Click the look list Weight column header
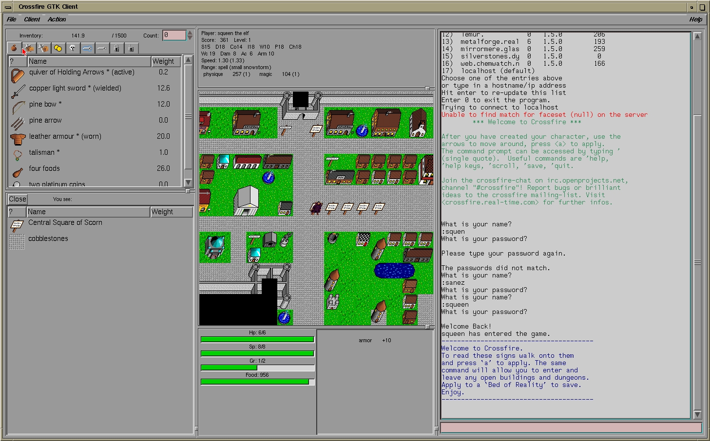The image size is (710, 441). pos(171,212)
